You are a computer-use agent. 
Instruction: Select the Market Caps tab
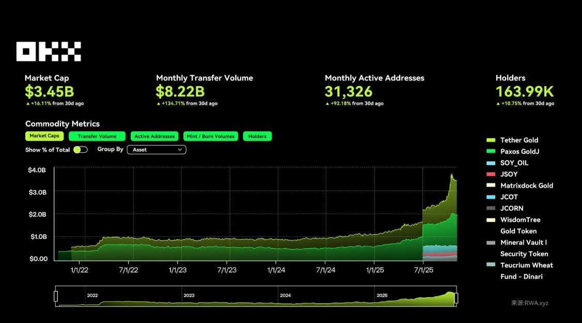click(44, 136)
